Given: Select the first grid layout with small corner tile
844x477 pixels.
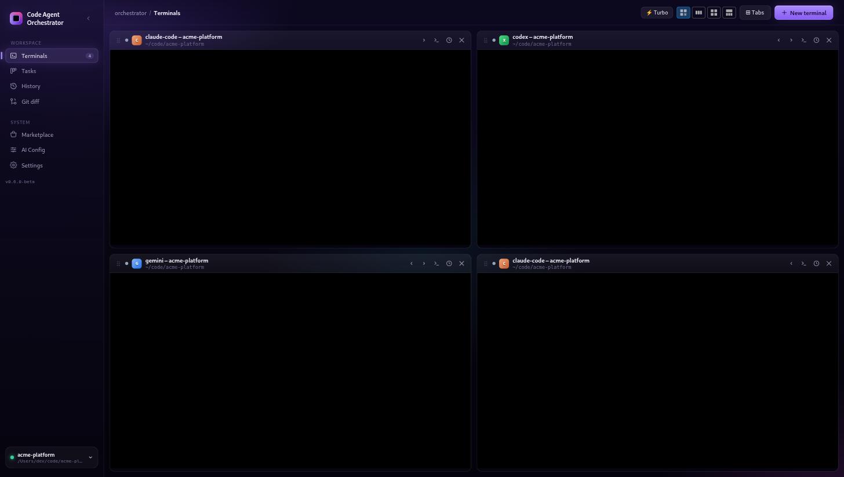Looking at the screenshot, I should click(x=683, y=12).
